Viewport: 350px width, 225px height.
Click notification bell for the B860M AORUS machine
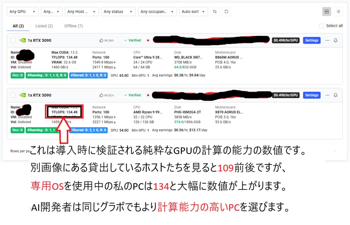[x=336, y=40]
